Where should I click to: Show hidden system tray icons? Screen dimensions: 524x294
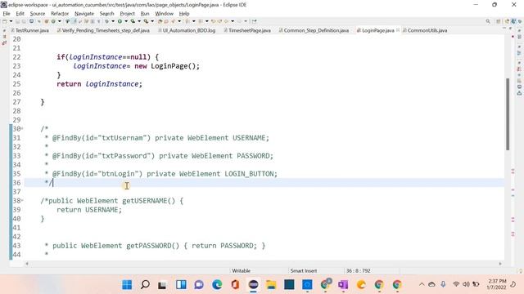tap(422, 284)
